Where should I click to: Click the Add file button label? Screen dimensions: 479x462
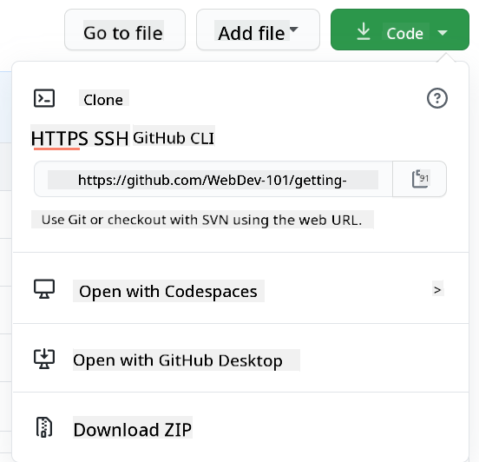(x=251, y=33)
